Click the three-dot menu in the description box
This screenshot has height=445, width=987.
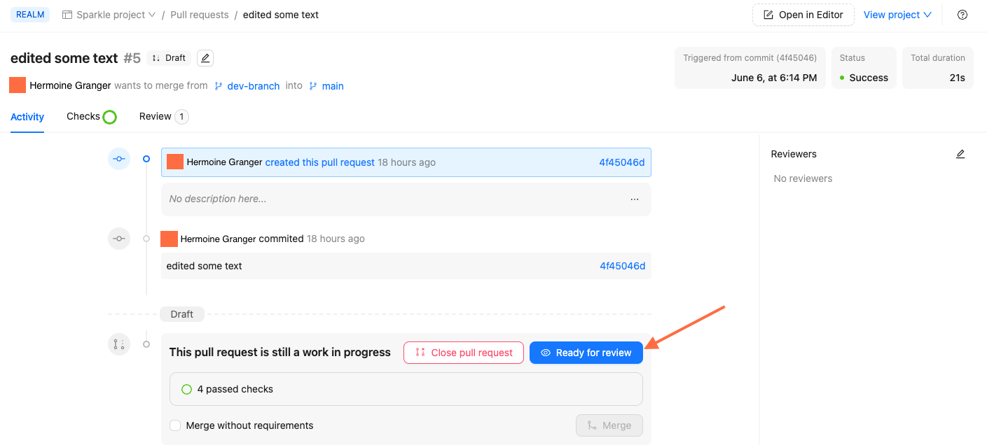pyautogui.click(x=635, y=199)
